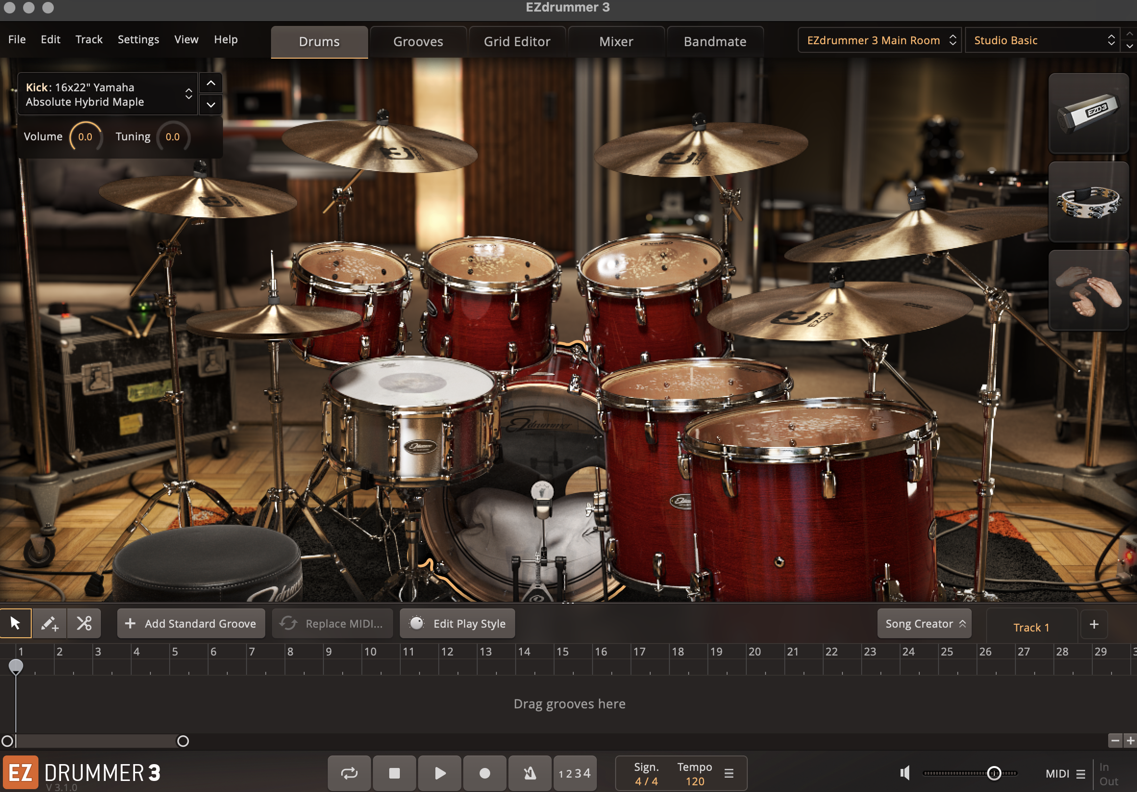Step to next preset arrow
Image resolution: width=1137 pixels, height=792 pixels.
tap(1130, 46)
